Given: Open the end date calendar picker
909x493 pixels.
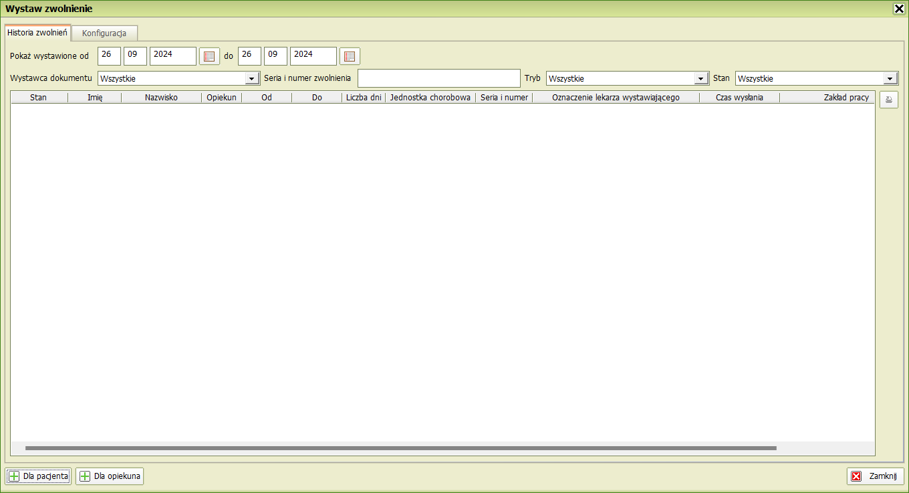Looking at the screenshot, I should tap(350, 56).
